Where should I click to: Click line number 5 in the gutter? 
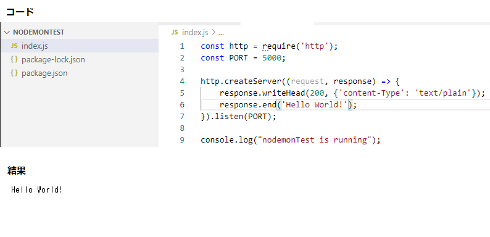click(182, 93)
